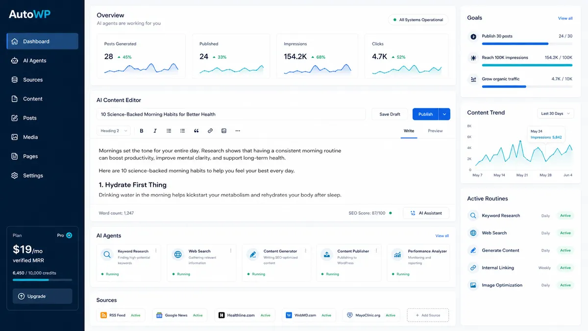588x331 pixels.
Task: Toggle Web Search routine Active status
Action: [565, 233]
